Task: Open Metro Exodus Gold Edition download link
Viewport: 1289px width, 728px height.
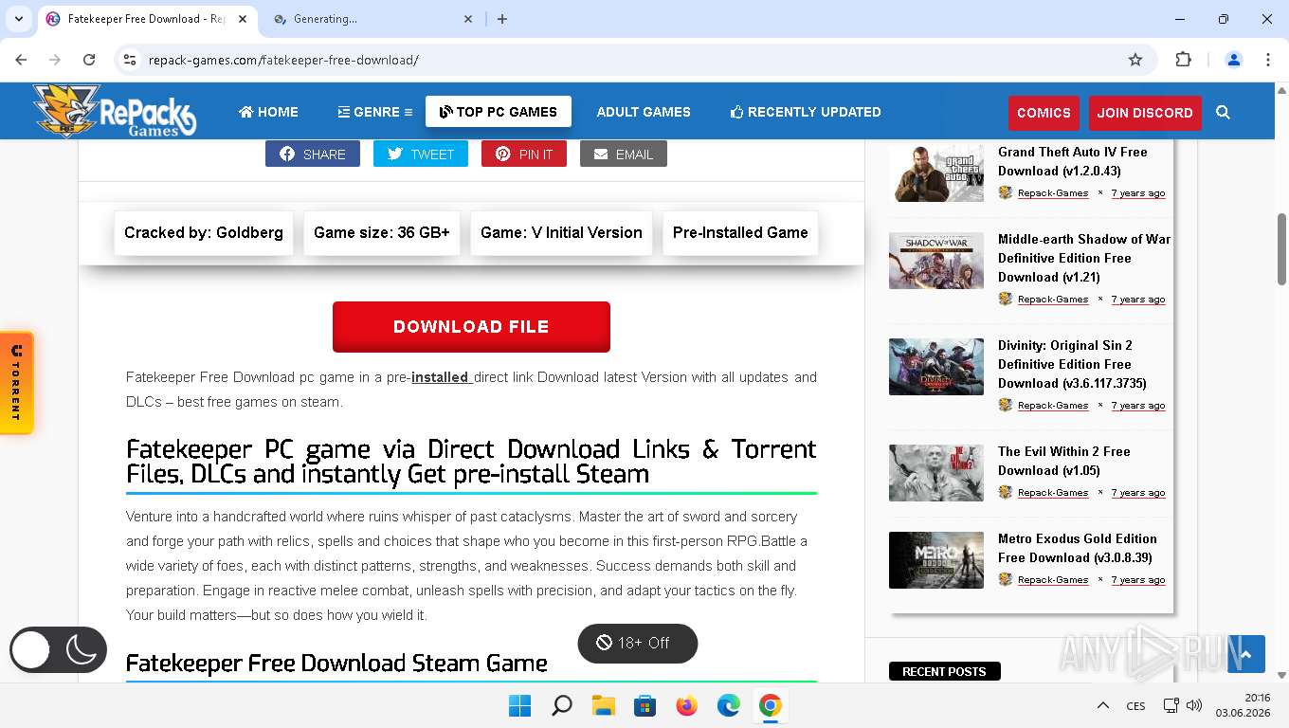Action: pos(1078,548)
